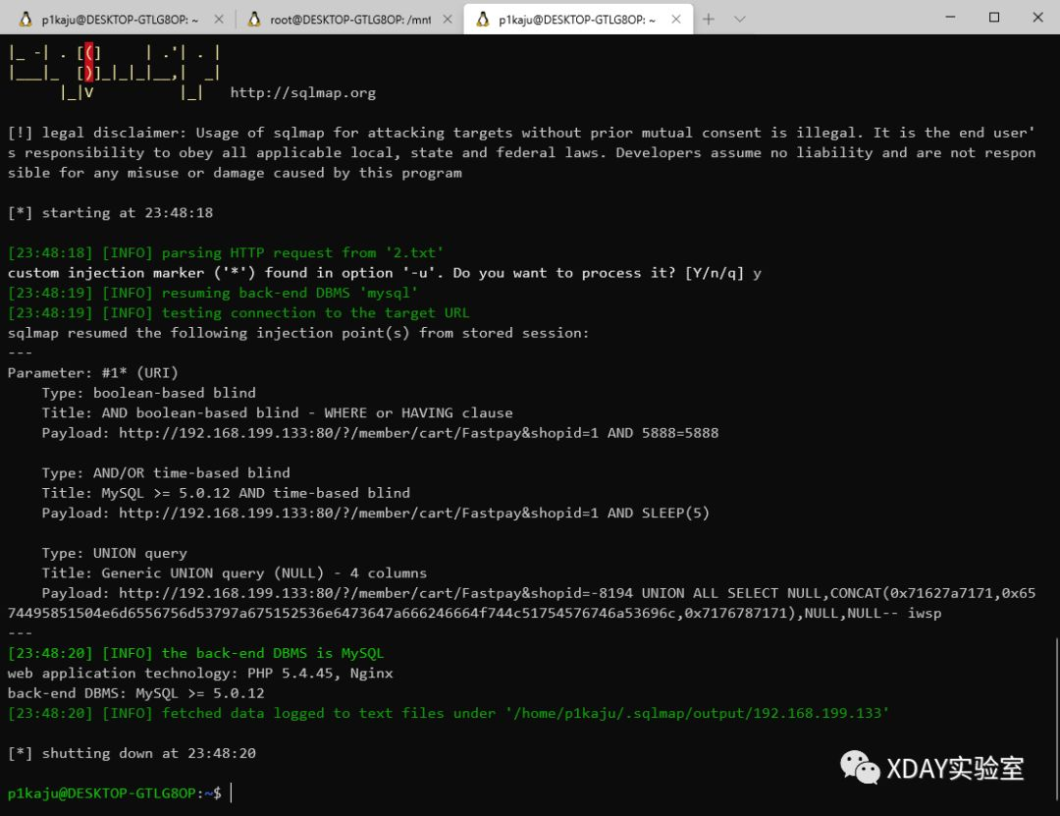Viewport: 1060px width, 816px height.
Task: Click the 'Type: AND/OR time-based blind' line
Action: click(x=166, y=473)
